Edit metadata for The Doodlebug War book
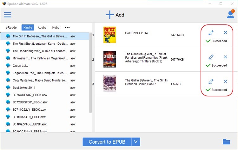This screenshot has width=238, height=150. click(x=211, y=57)
